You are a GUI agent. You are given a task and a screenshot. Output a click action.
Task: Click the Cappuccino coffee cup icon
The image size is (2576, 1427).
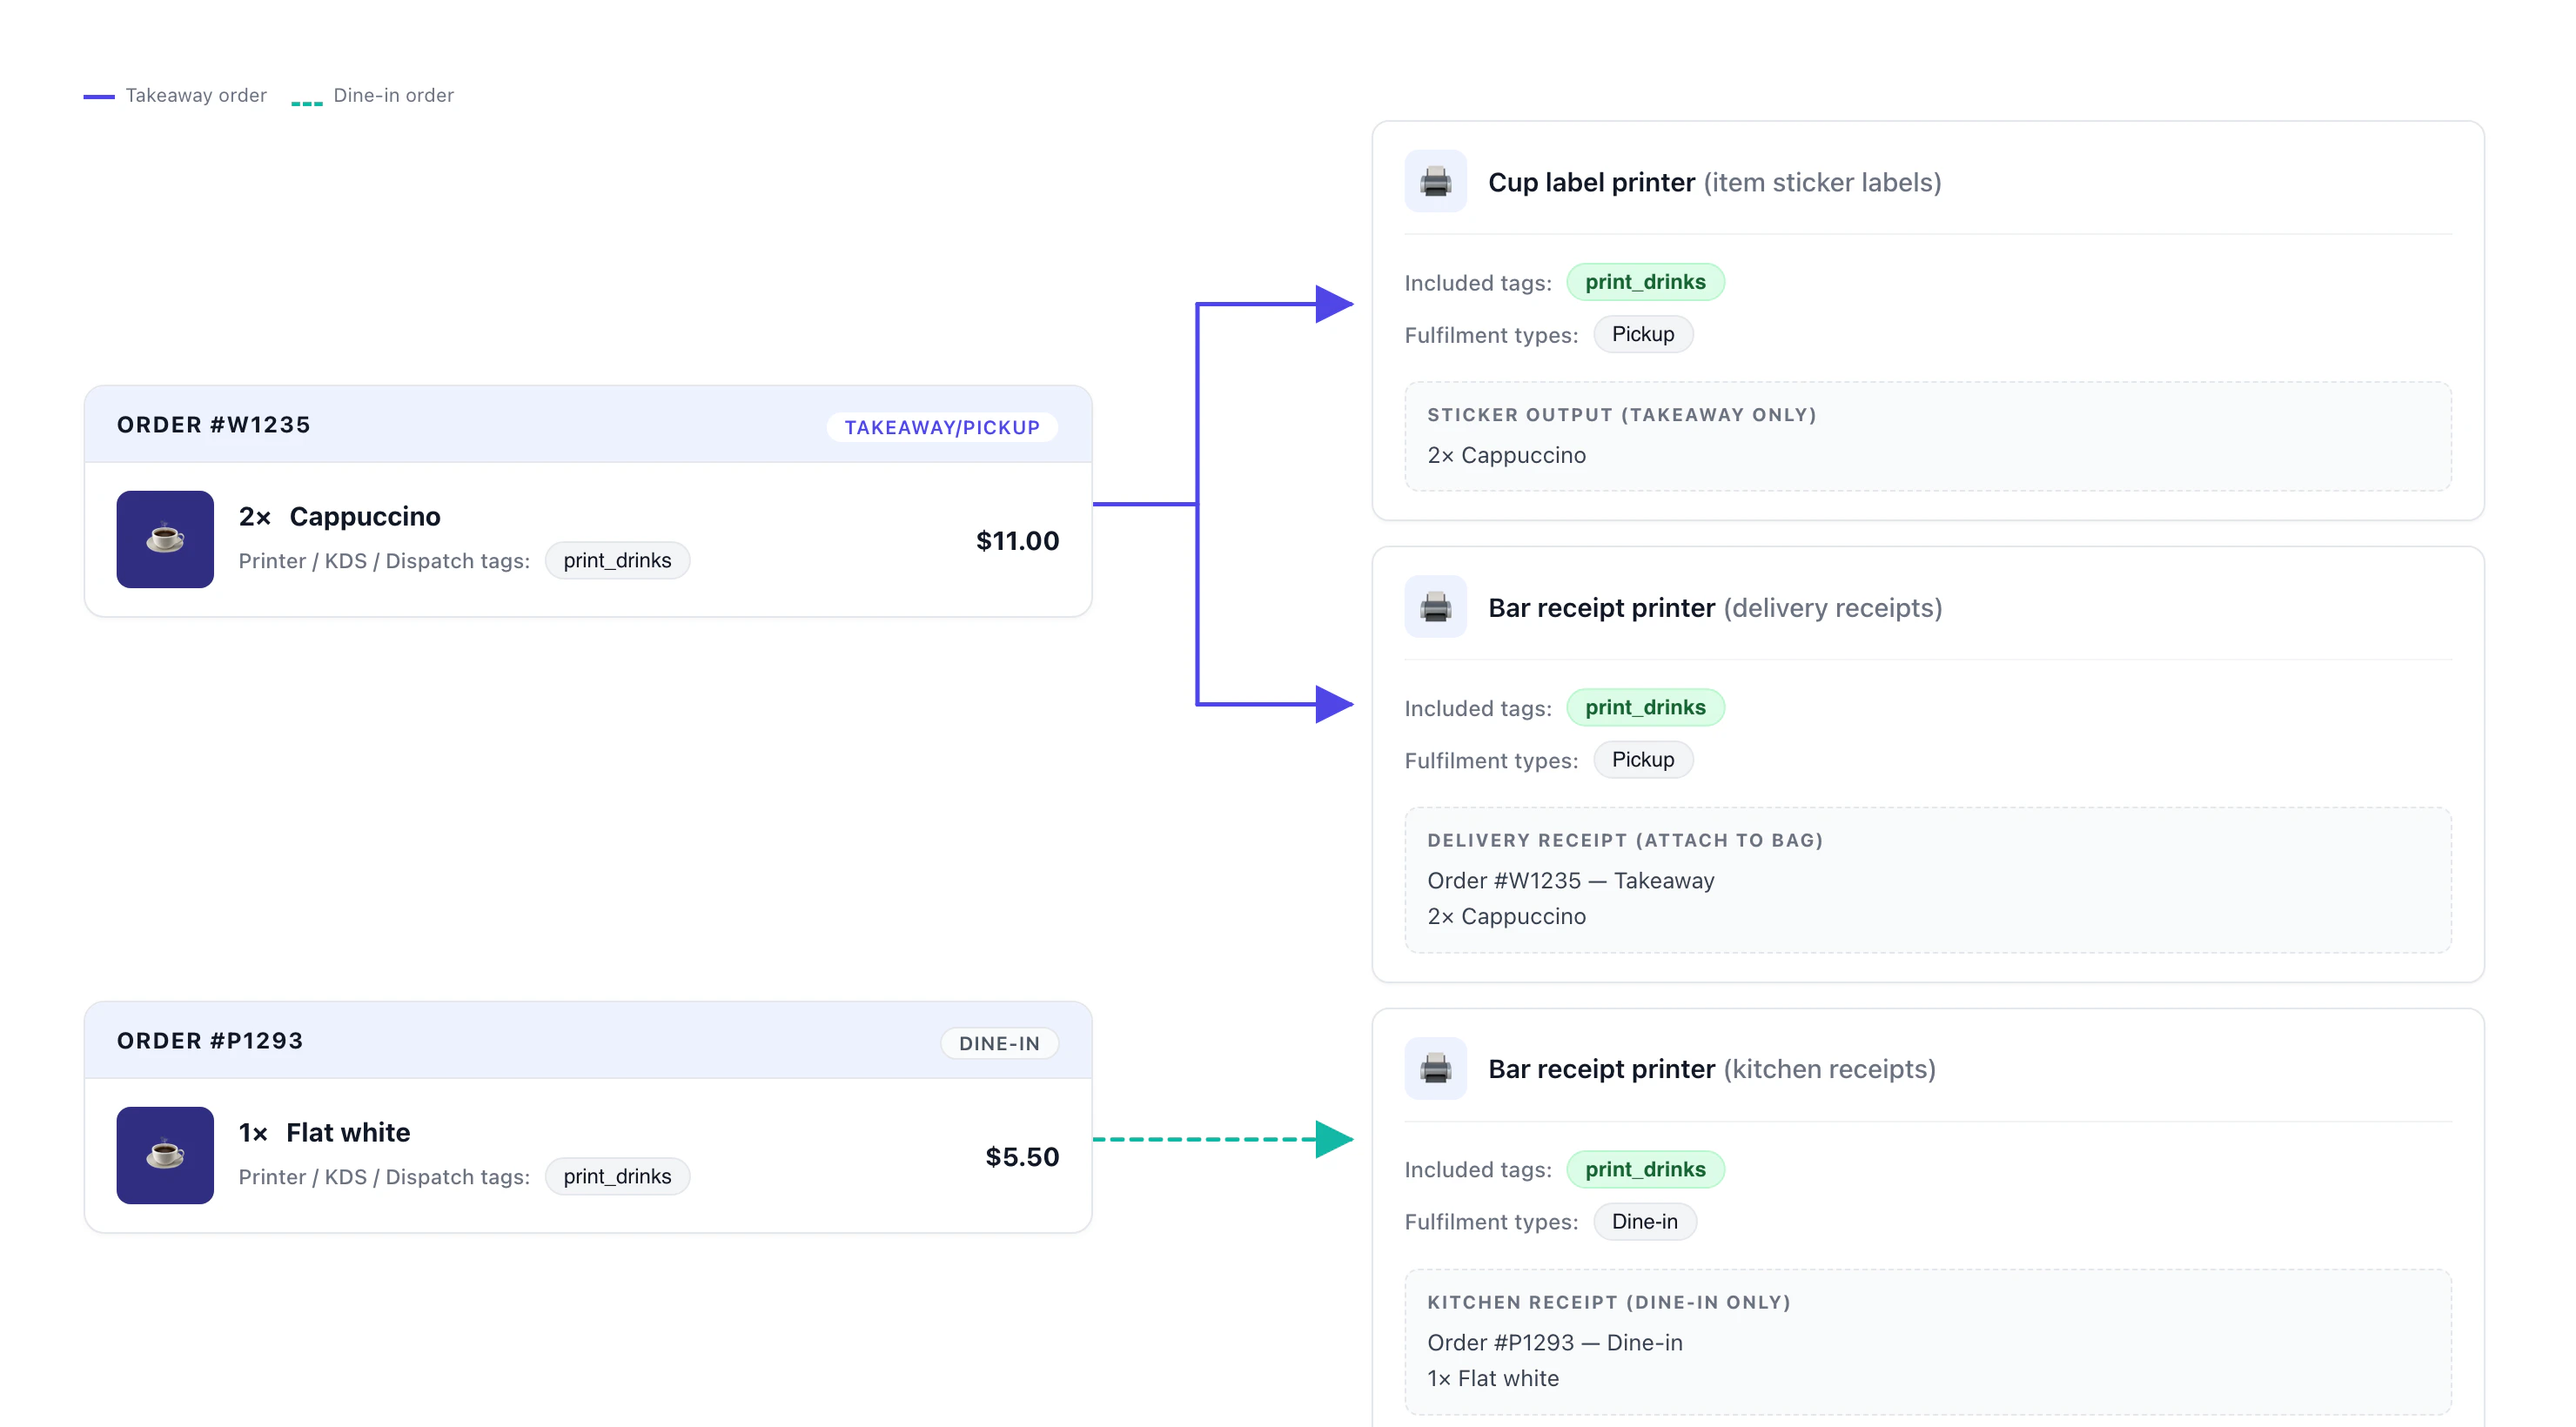[x=165, y=539]
